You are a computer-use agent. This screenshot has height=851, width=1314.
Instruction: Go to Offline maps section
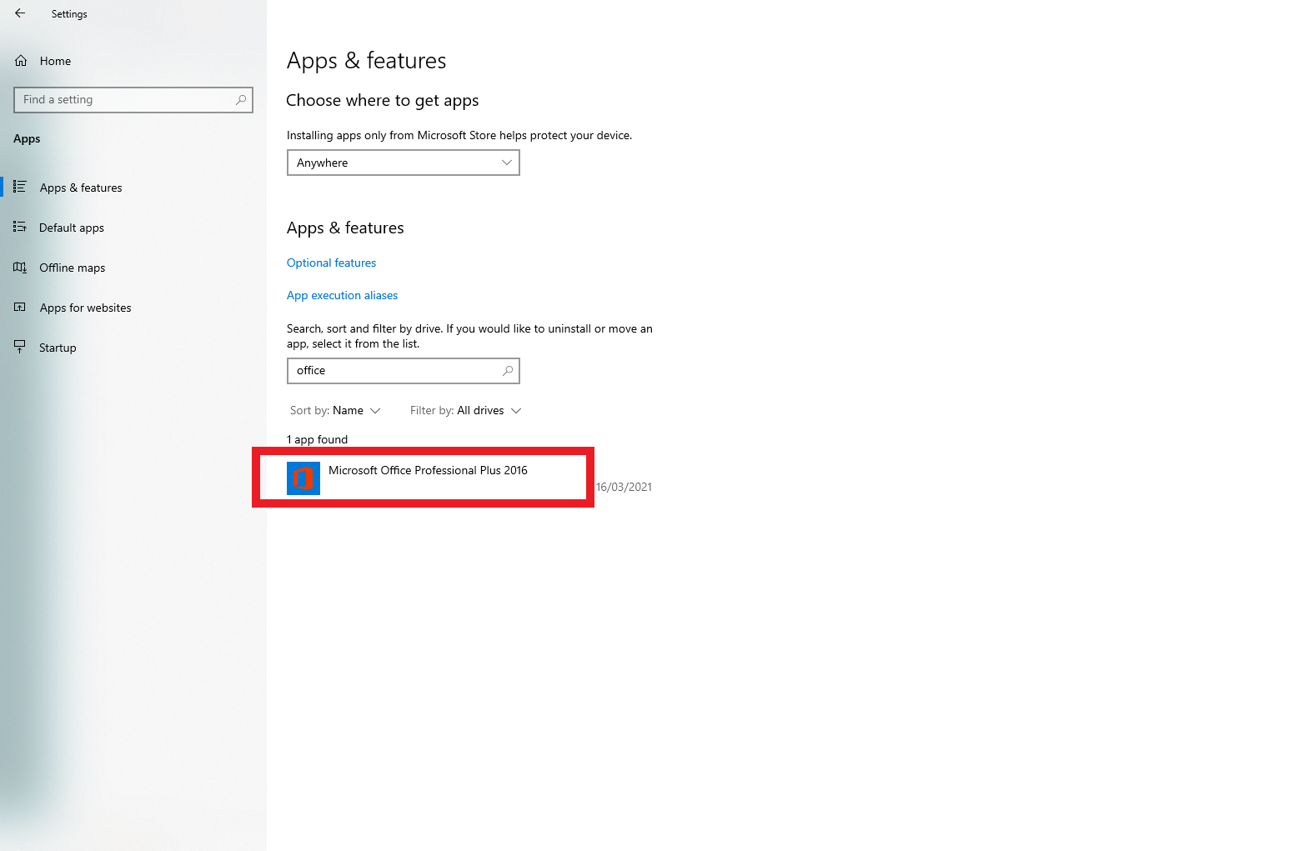pos(133,268)
